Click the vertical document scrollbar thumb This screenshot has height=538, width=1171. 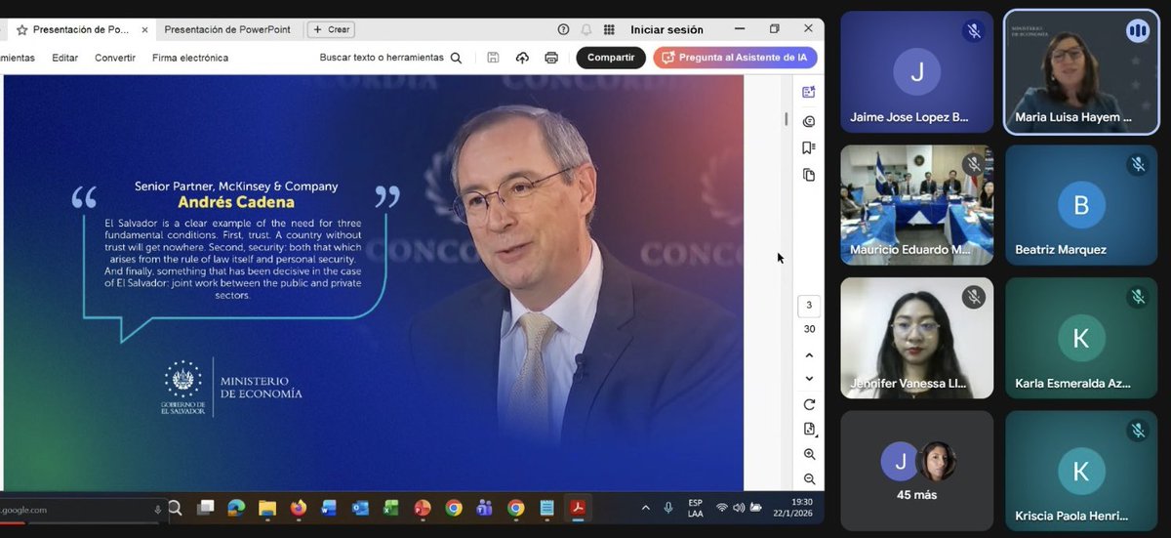787,119
